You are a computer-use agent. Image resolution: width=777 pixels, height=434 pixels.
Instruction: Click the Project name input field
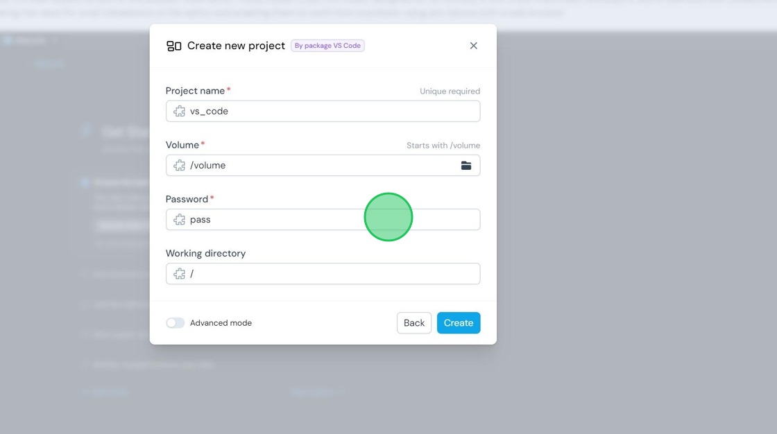323,111
